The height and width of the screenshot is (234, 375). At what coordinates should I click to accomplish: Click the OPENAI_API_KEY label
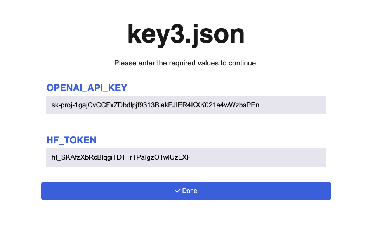(x=87, y=88)
